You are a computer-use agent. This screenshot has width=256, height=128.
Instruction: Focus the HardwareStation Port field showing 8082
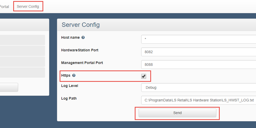pos(198,52)
